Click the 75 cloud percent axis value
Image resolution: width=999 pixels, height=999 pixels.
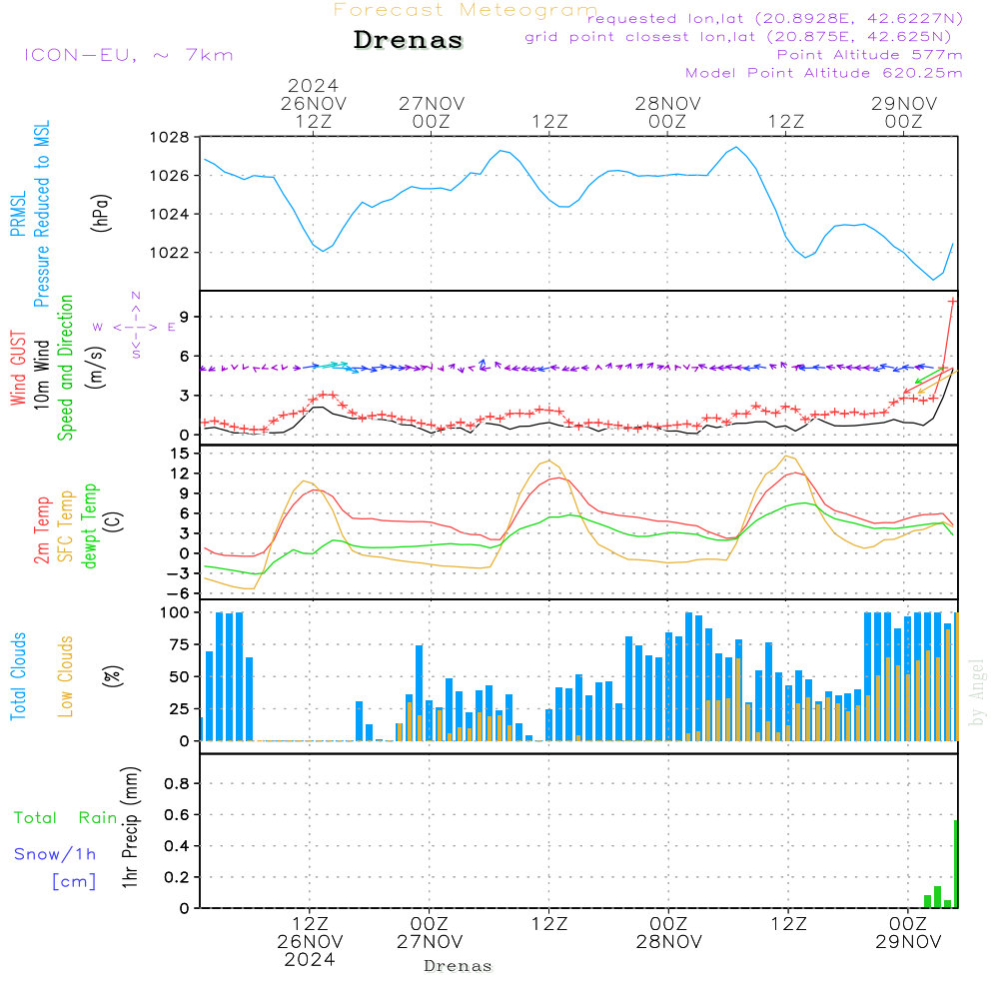[x=180, y=644]
